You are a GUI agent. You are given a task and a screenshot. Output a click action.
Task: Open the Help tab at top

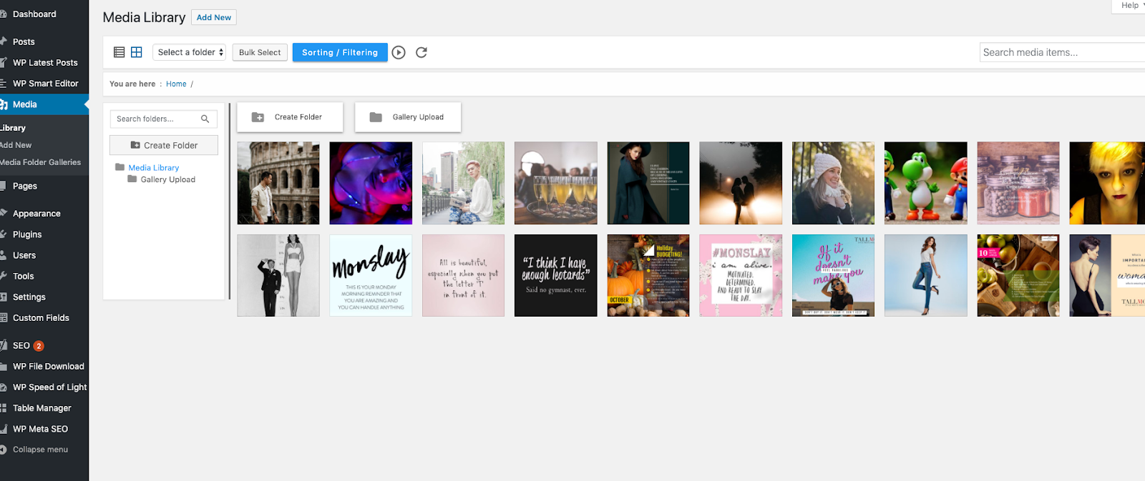(x=1129, y=6)
